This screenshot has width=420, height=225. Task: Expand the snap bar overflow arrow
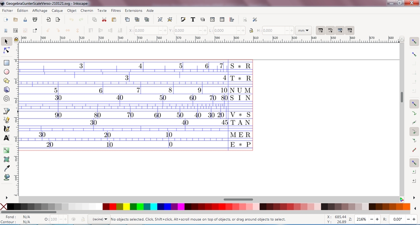tap(414, 198)
